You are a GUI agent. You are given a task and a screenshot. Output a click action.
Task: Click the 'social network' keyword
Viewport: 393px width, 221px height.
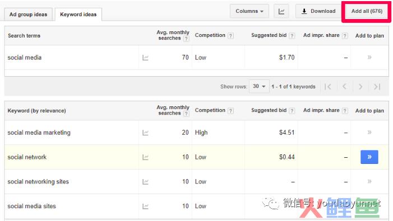(x=27, y=157)
